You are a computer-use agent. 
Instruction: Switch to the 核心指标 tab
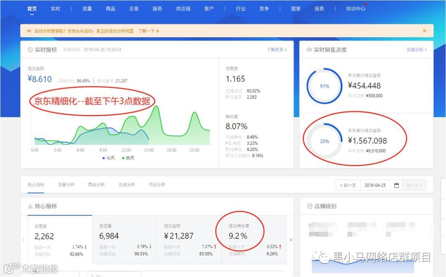click(36, 185)
